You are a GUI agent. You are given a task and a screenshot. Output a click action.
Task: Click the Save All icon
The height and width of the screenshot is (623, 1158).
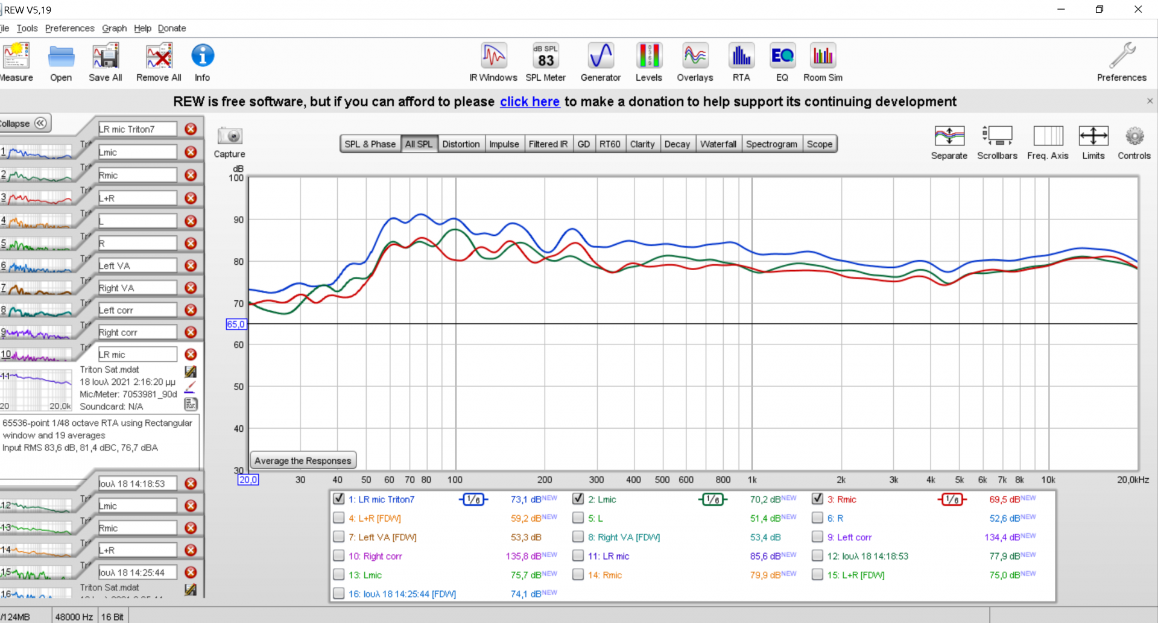[106, 62]
